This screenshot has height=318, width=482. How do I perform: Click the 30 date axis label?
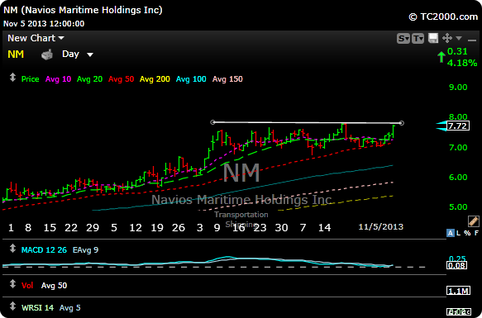[x=282, y=228]
